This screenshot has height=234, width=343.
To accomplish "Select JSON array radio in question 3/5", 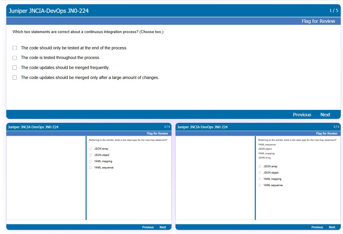I will pyautogui.click(x=260, y=166).
